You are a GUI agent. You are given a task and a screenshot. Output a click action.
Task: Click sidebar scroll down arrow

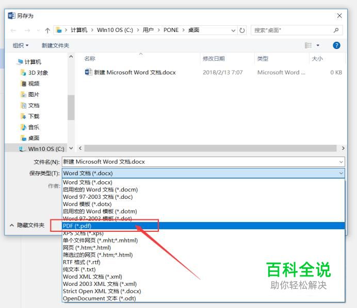click(71, 148)
